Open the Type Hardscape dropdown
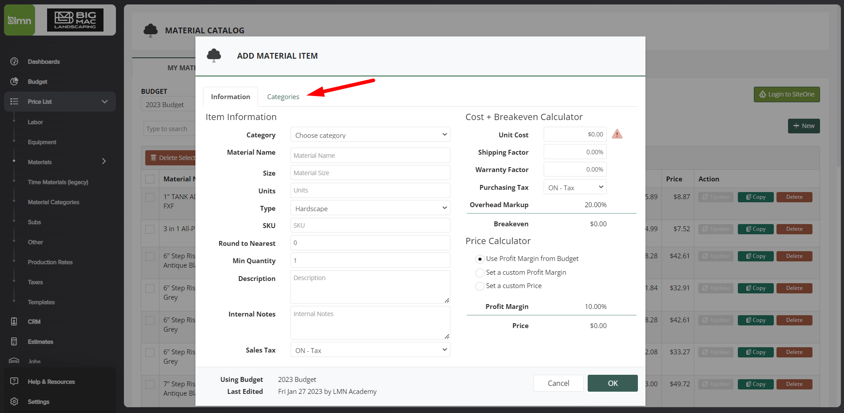The height and width of the screenshot is (413, 844). click(370, 208)
